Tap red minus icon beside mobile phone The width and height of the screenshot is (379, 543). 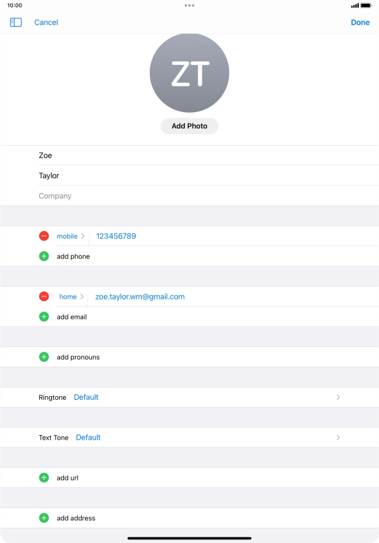pyautogui.click(x=44, y=236)
